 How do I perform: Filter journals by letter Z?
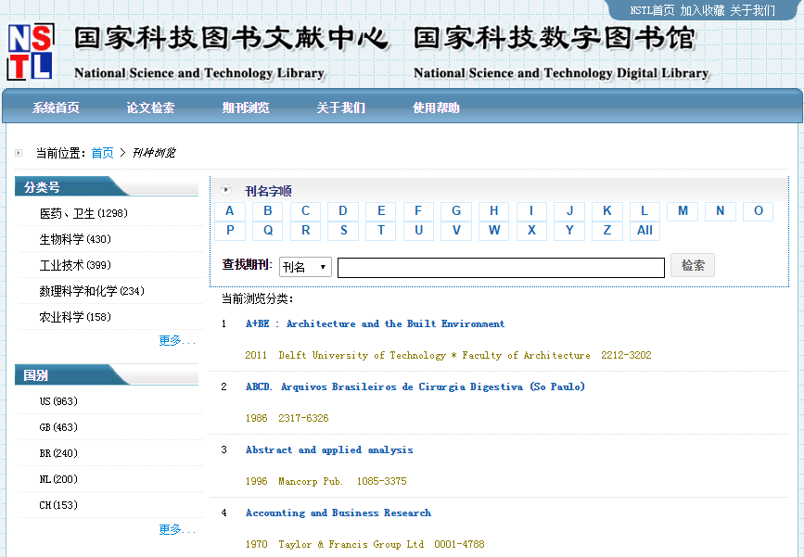pos(607,231)
